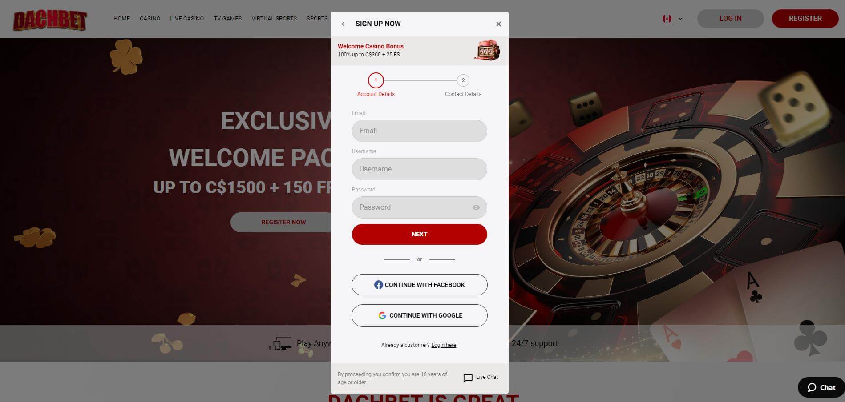Image resolution: width=845 pixels, height=402 pixels.
Task: Click the Dachbet logo
Action: 50,20
